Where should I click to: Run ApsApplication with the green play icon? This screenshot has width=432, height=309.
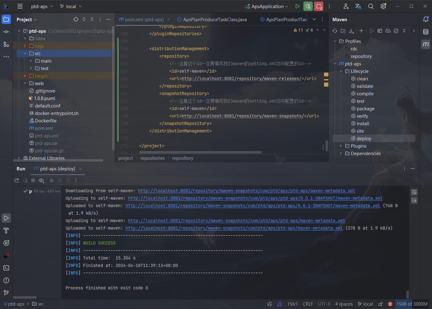[297, 6]
